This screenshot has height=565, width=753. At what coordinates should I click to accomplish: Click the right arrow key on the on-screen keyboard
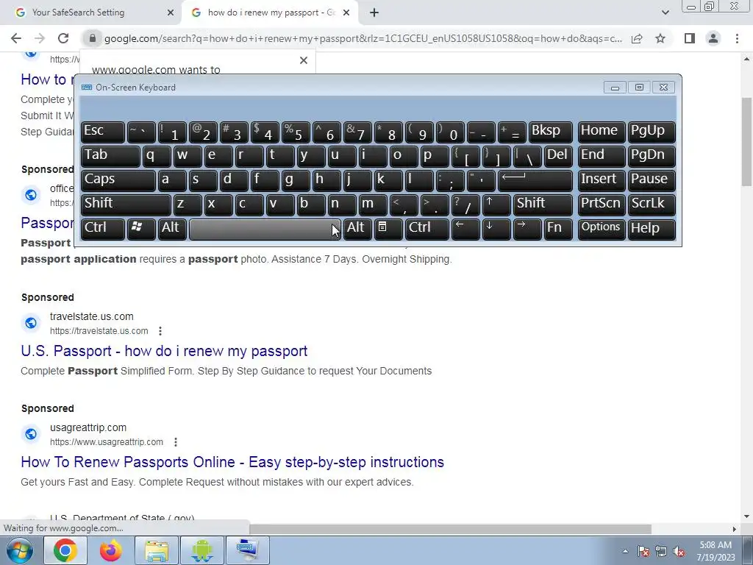point(527,228)
